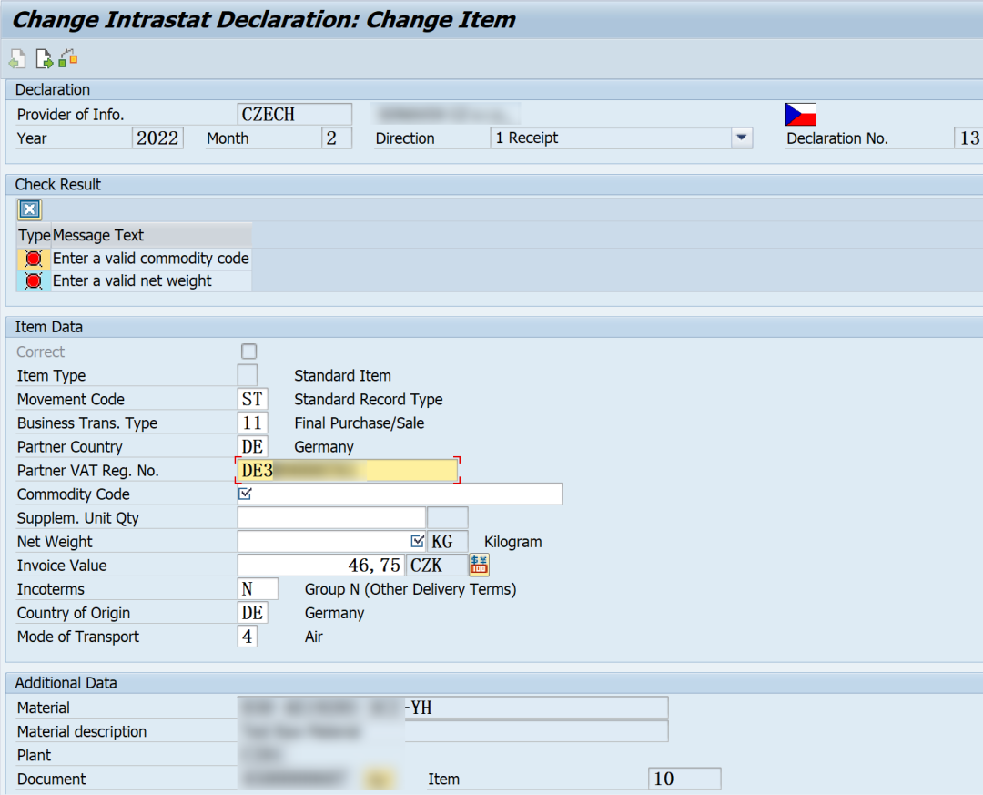The width and height of the screenshot is (983, 795).
Task: Click the required-entry mark in Net Weight
Action: coord(418,541)
